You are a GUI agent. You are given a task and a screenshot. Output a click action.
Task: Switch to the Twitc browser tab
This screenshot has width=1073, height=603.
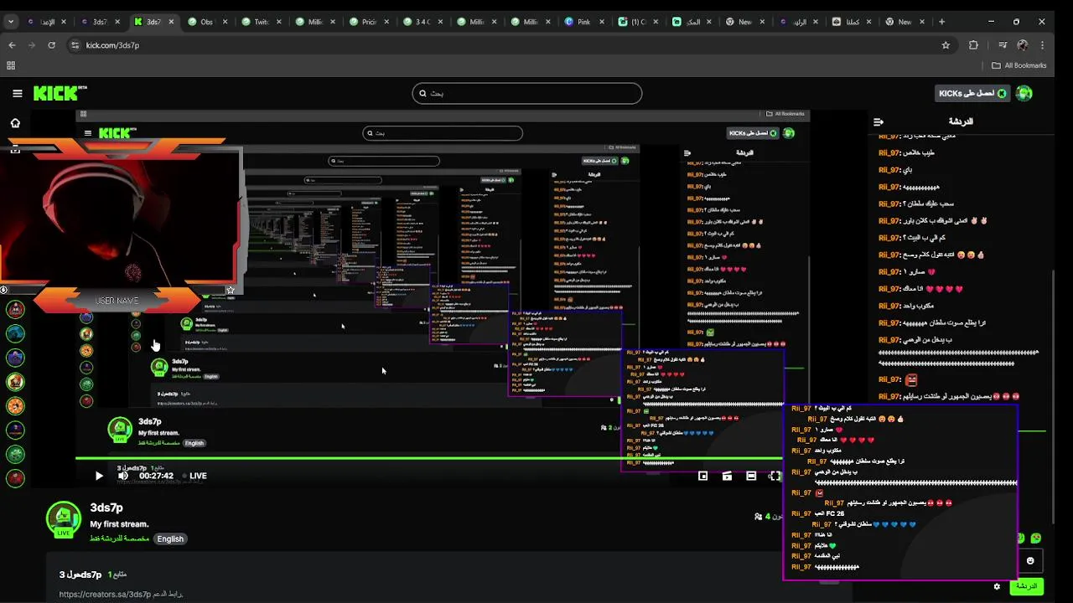[261, 22]
